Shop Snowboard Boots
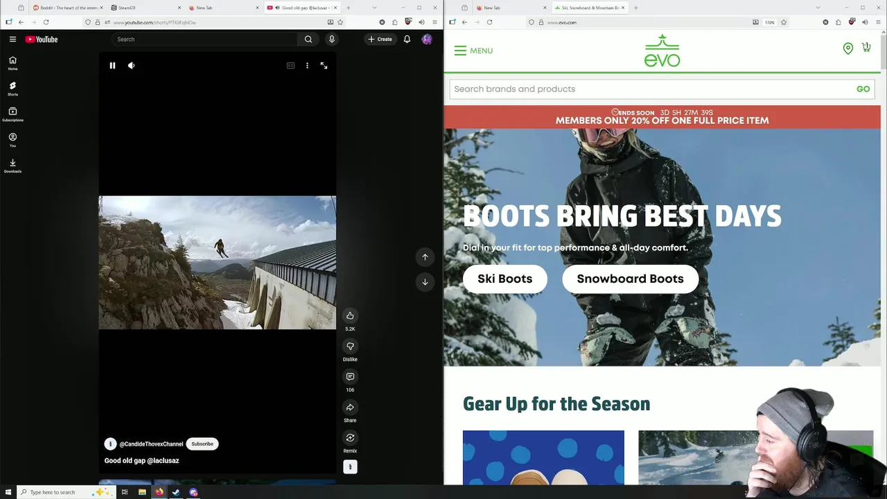 click(630, 279)
